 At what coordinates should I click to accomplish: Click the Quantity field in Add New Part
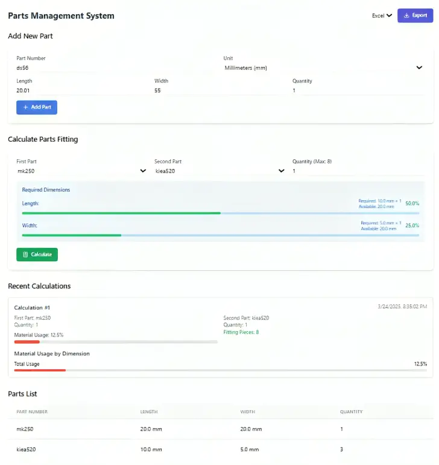click(x=358, y=90)
